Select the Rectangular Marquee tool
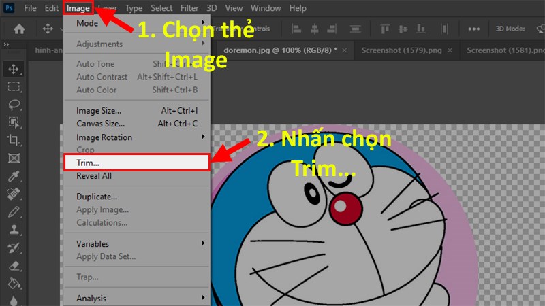The width and height of the screenshot is (545, 306). point(14,86)
